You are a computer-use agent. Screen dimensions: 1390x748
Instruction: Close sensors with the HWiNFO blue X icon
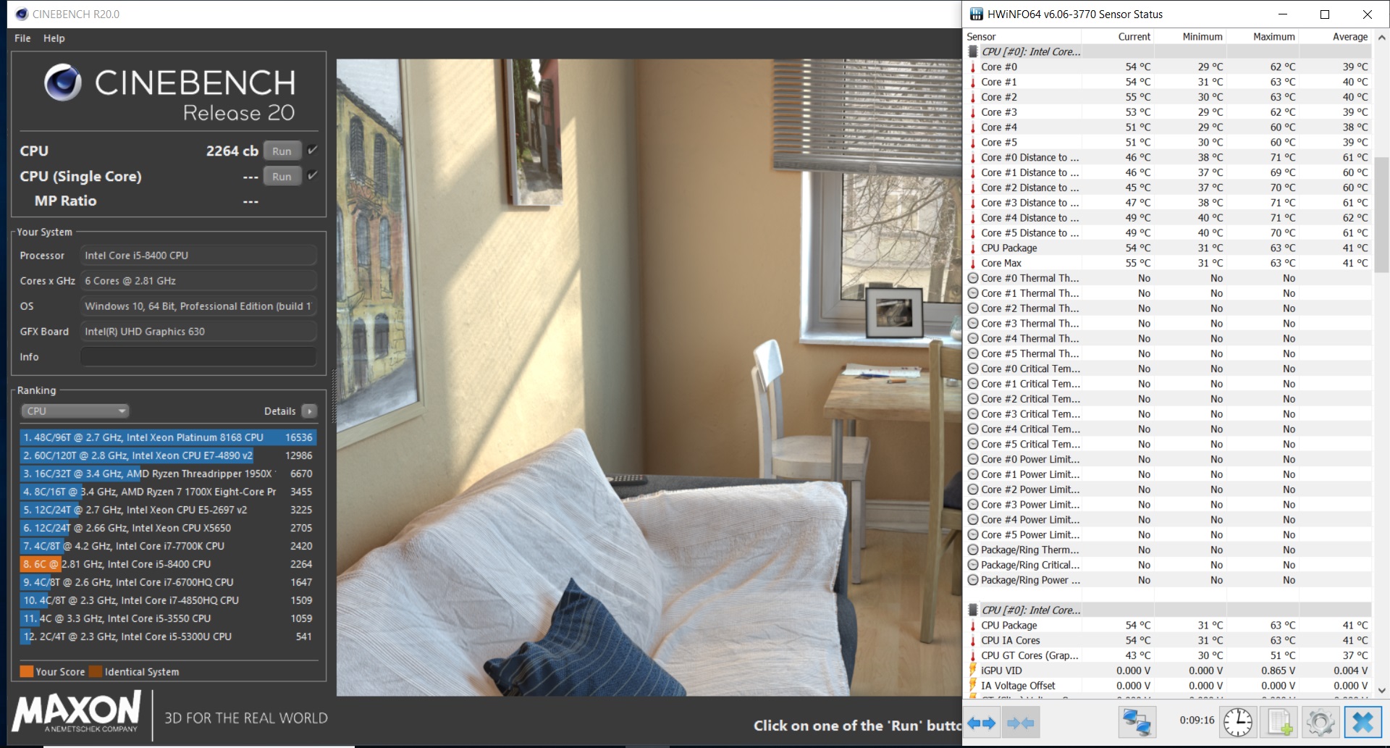coord(1362,722)
